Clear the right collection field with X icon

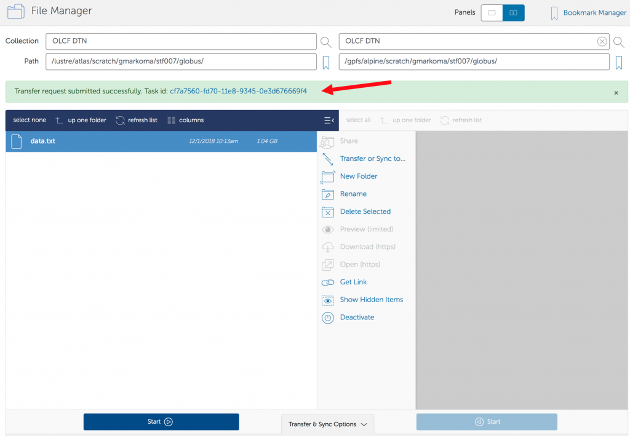click(602, 42)
